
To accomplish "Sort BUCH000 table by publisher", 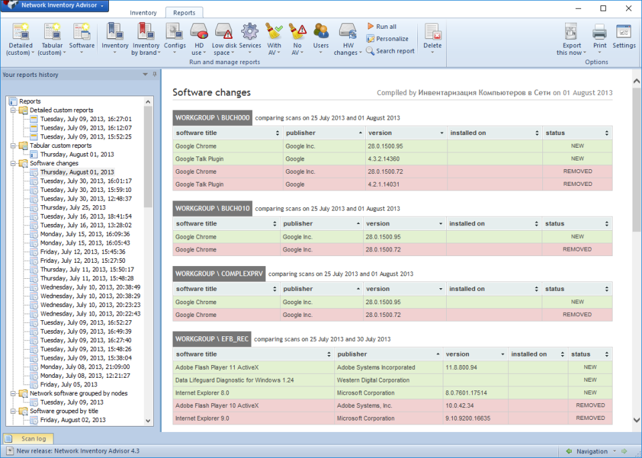I will pyautogui.click(x=324, y=133).
